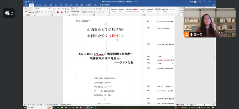Increase the font size

tap(53, 9)
